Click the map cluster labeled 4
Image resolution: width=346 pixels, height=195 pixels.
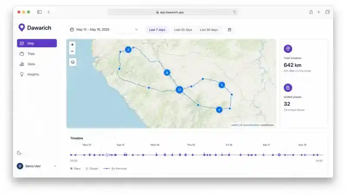coord(219,110)
